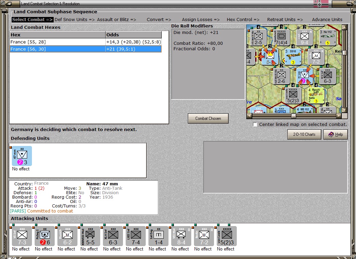Viewport: 356px width, 259px height.
Task: Click the Die mod. (net): +21 text
Action: (196, 33)
